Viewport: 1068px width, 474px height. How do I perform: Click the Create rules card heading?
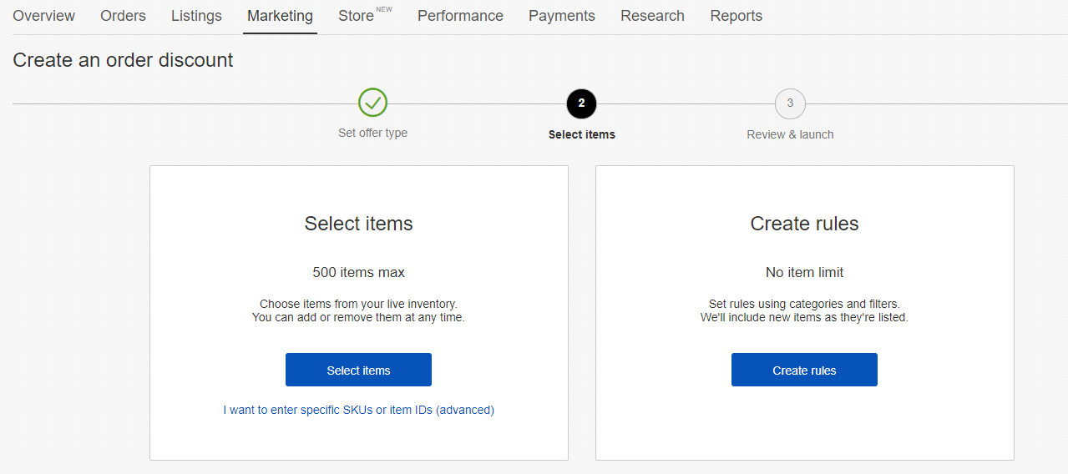[804, 224]
